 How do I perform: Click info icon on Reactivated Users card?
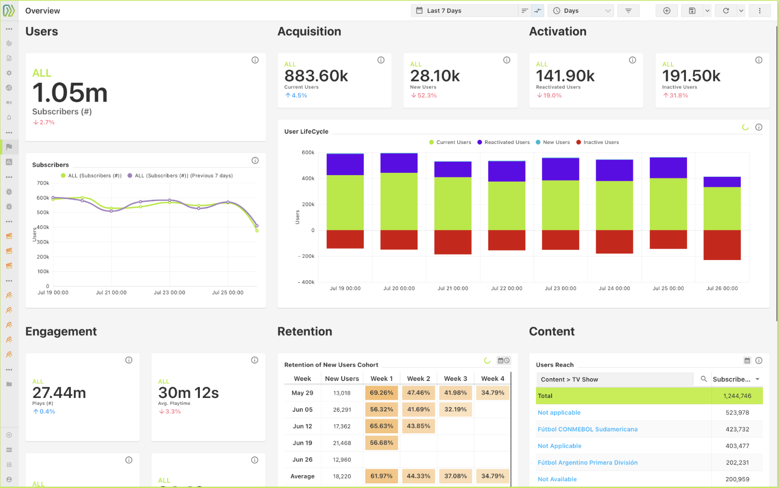[x=632, y=60]
